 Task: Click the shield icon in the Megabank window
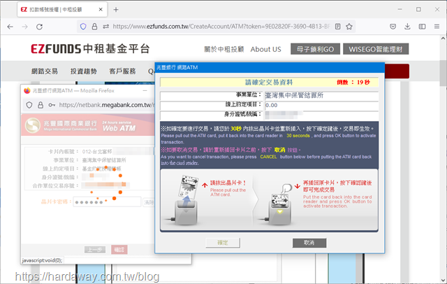click(x=29, y=105)
